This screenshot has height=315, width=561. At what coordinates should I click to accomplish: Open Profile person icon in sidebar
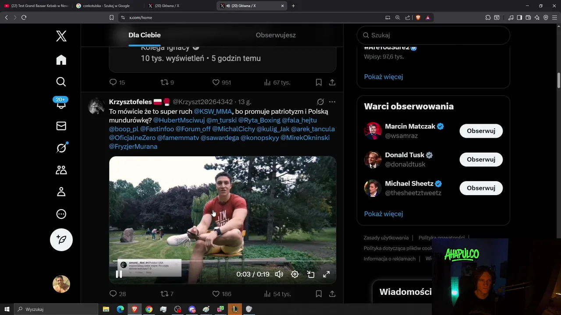point(61,192)
